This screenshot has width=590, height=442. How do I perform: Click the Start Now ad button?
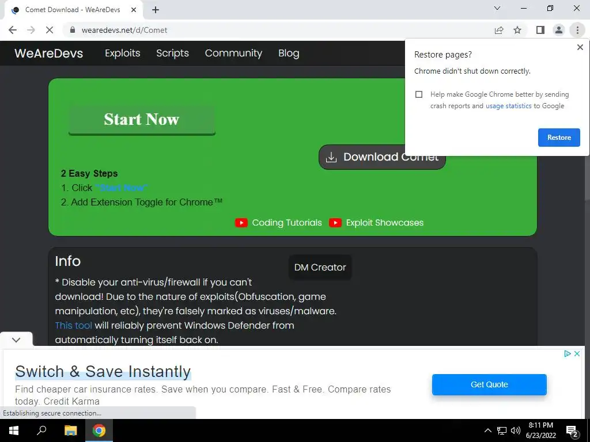point(142,120)
